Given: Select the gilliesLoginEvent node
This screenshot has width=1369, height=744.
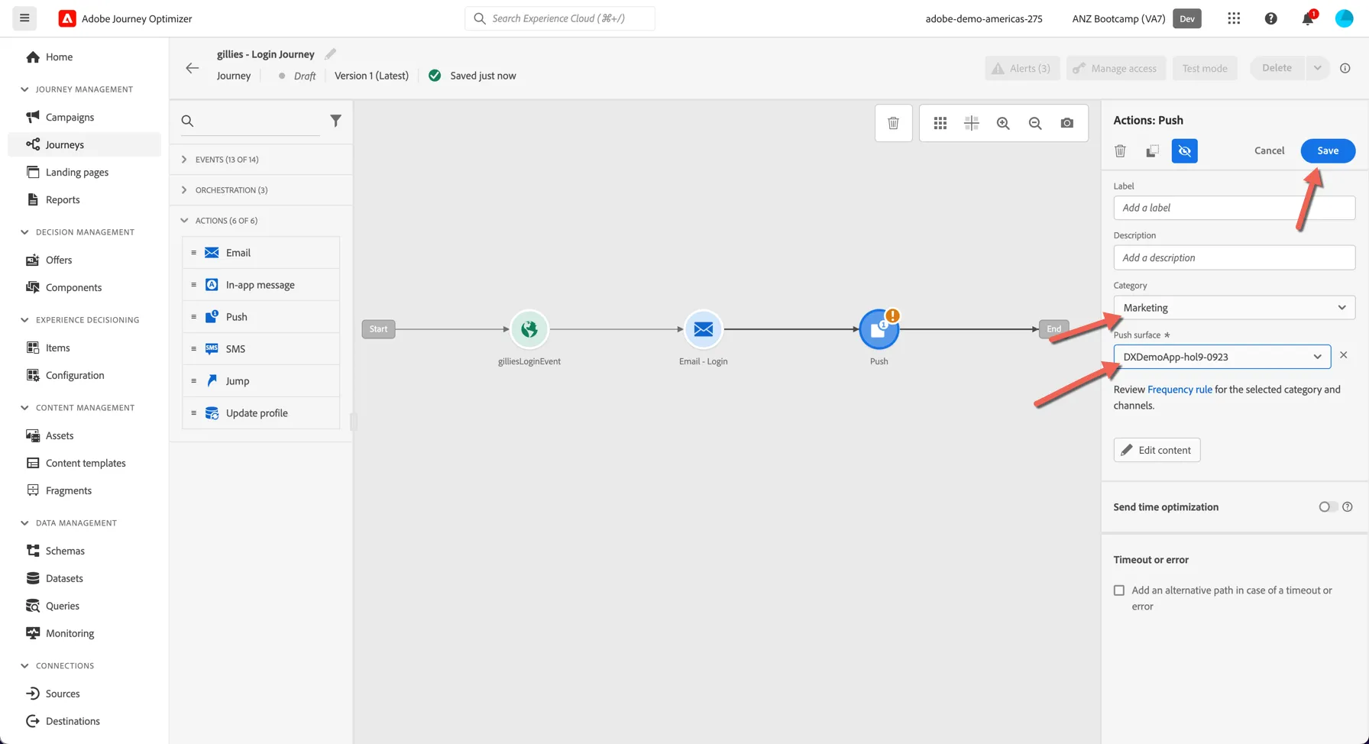Looking at the screenshot, I should click(529, 329).
